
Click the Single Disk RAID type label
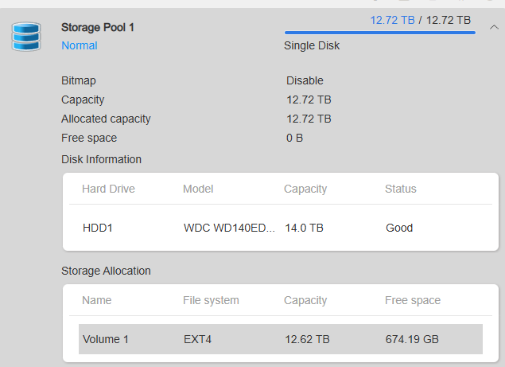coord(312,45)
